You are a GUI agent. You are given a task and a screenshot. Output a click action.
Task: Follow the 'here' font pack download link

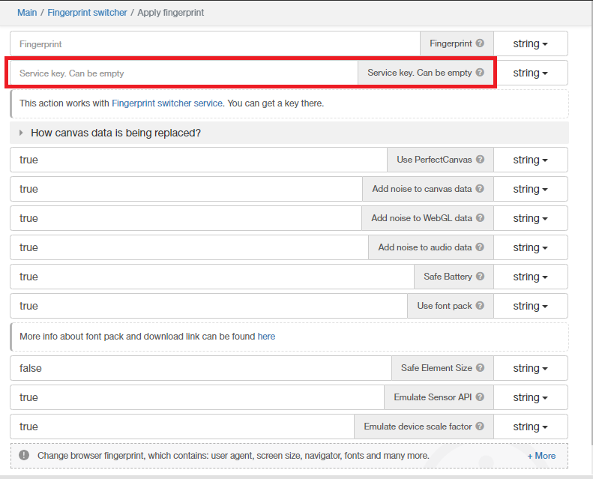266,337
